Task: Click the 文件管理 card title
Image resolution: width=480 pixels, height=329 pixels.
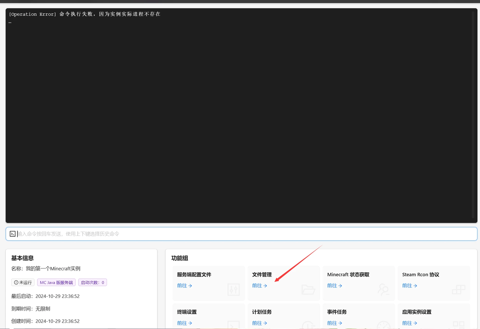Action: [x=262, y=275]
